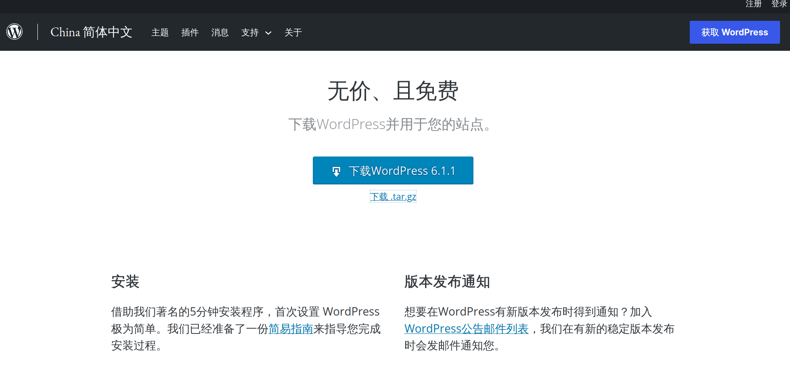
Task: Click 下载WordPress 6.1.1 button
Action: point(393,170)
